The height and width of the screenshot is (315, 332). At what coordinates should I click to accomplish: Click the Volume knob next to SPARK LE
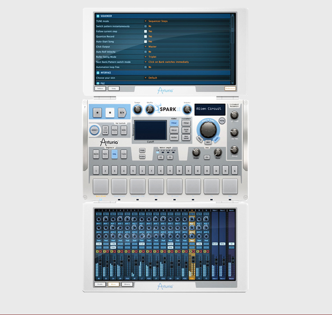tap(187, 109)
